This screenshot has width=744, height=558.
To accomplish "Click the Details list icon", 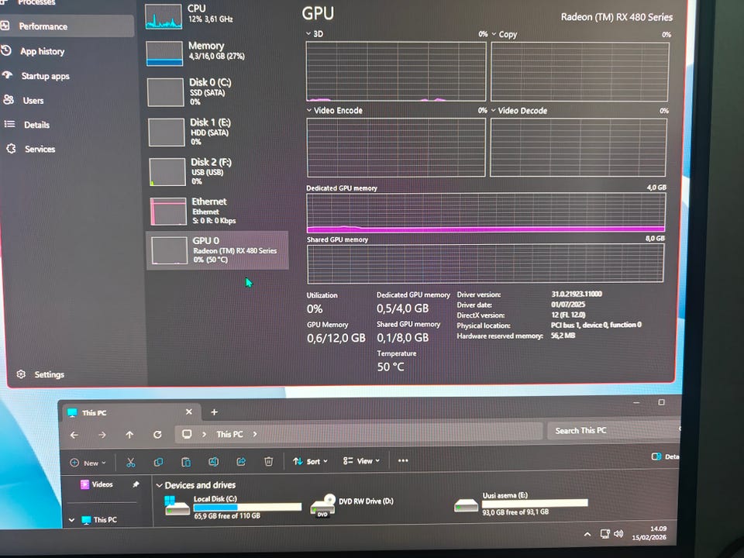I will coord(9,124).
